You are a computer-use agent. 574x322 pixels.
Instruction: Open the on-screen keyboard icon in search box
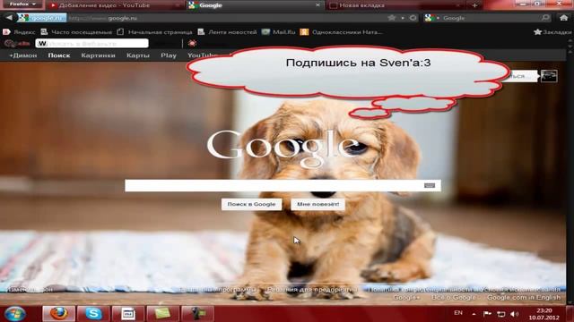[x=430, y=185]
